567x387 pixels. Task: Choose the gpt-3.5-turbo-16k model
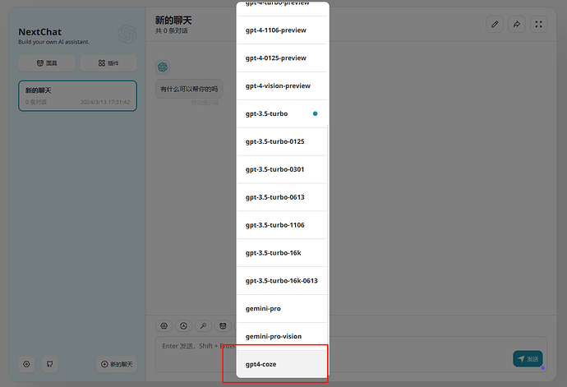(282, 253)
